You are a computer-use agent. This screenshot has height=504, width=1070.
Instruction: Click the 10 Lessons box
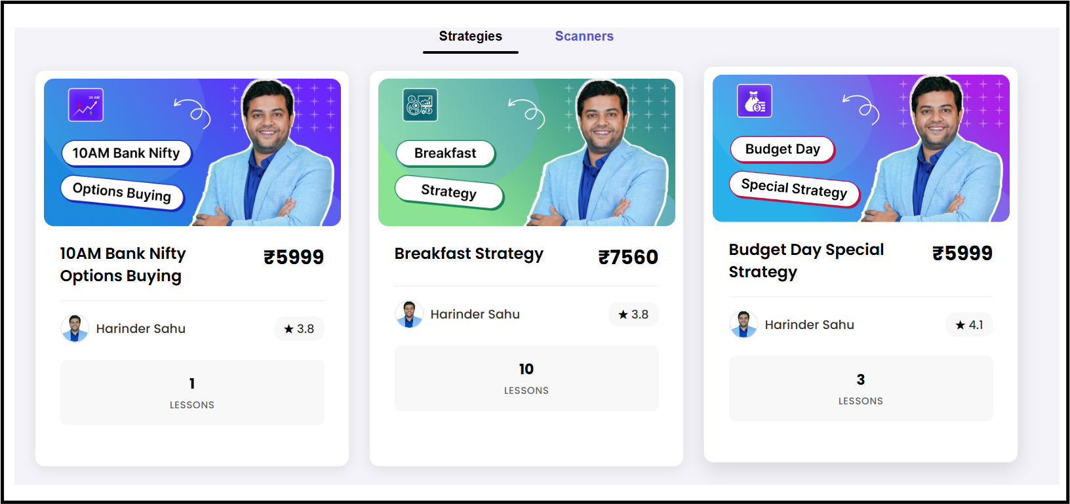tap(526, 378)
